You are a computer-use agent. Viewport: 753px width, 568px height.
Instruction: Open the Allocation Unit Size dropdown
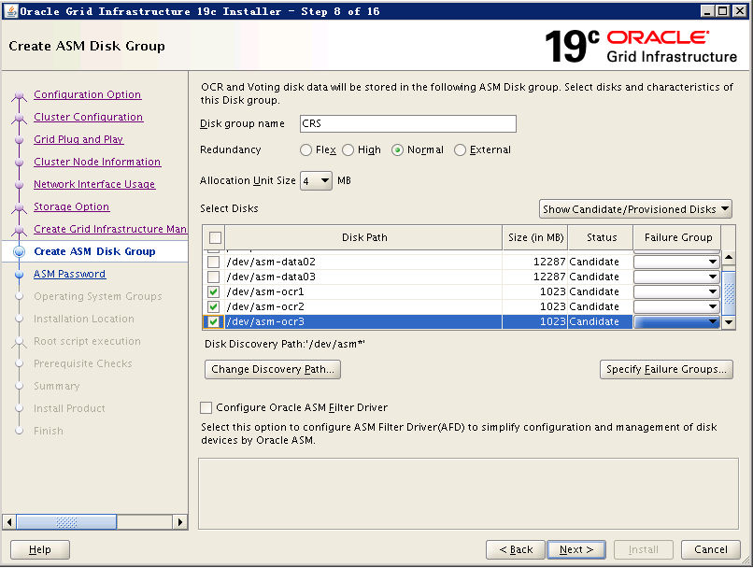316,181
